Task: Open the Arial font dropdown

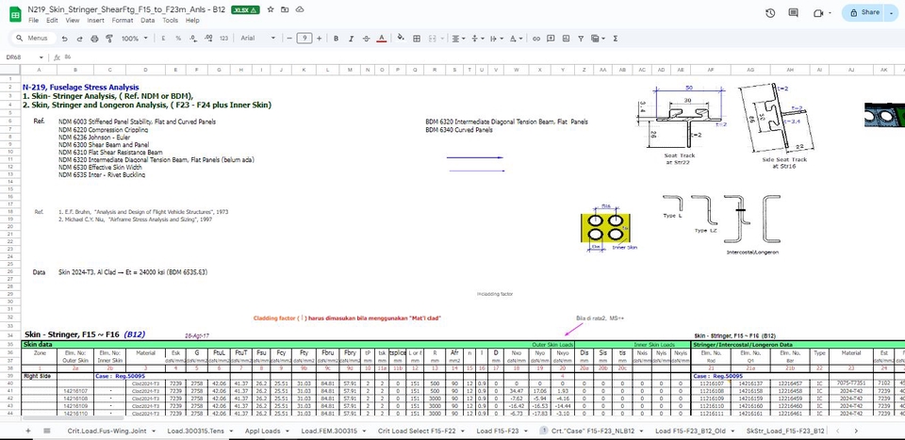Action: [258, 39]
